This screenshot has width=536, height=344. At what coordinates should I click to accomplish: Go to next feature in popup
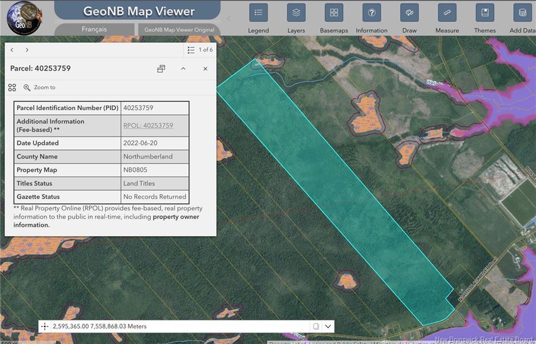tap(27, 50)
